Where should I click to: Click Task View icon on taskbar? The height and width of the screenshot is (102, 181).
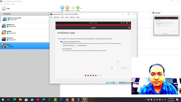tap(8, 99)
